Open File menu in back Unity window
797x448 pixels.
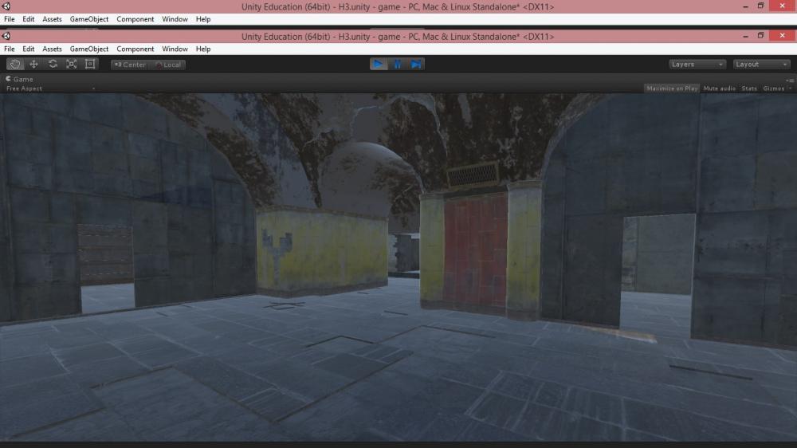click(x=9, y=19)
